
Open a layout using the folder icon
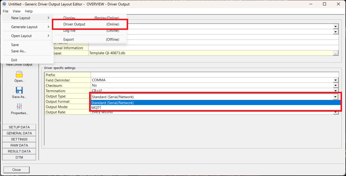19,75
